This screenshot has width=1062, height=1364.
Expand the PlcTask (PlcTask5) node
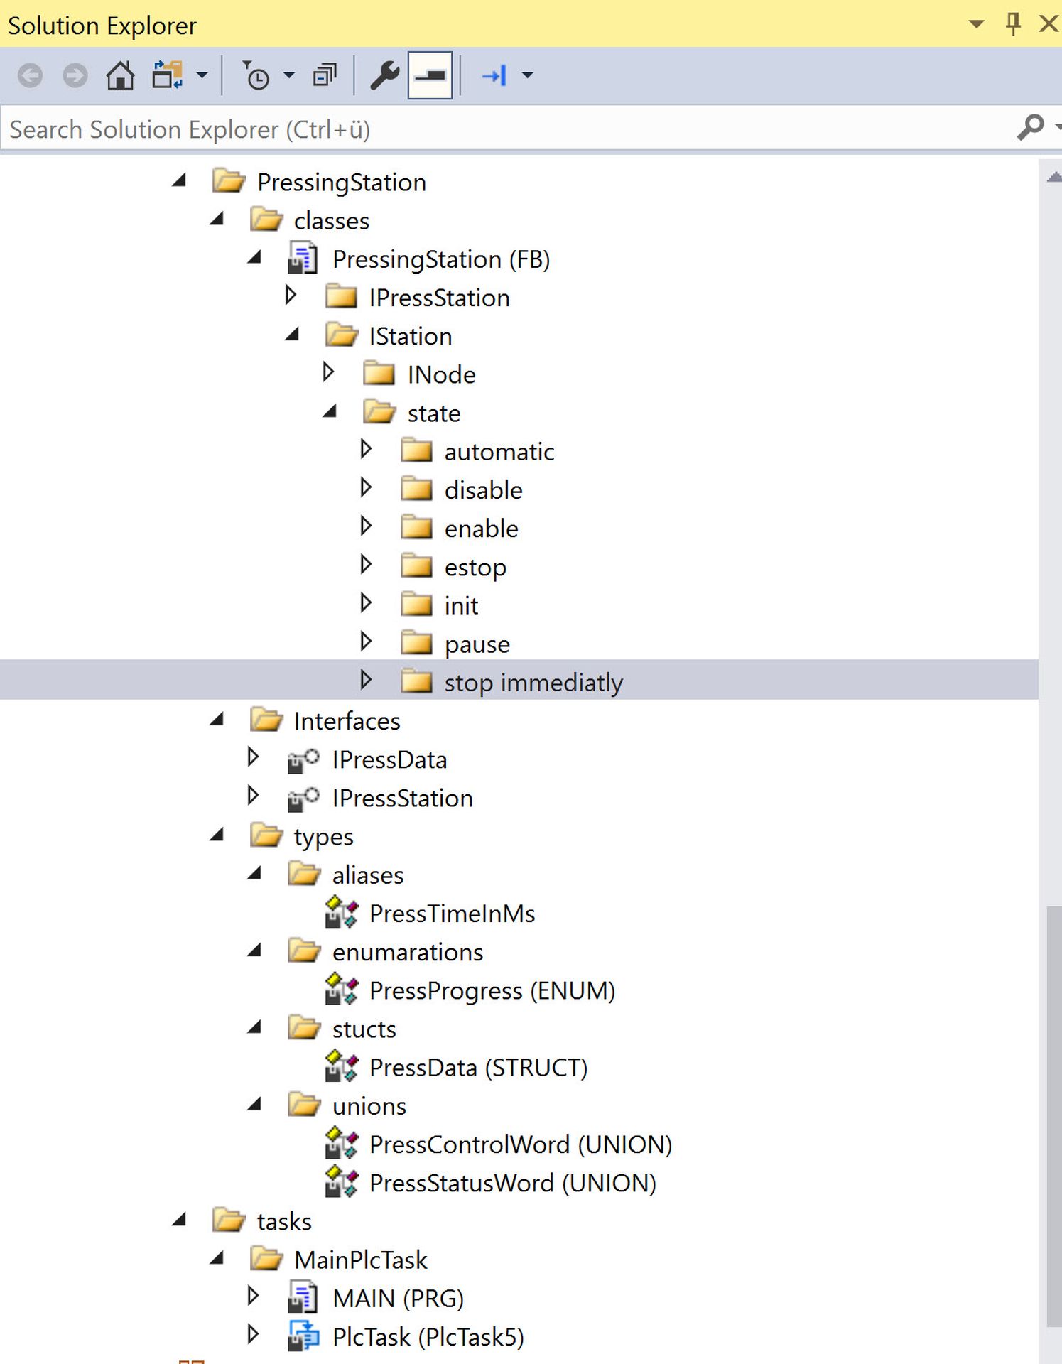click(x=253, y=1334)
